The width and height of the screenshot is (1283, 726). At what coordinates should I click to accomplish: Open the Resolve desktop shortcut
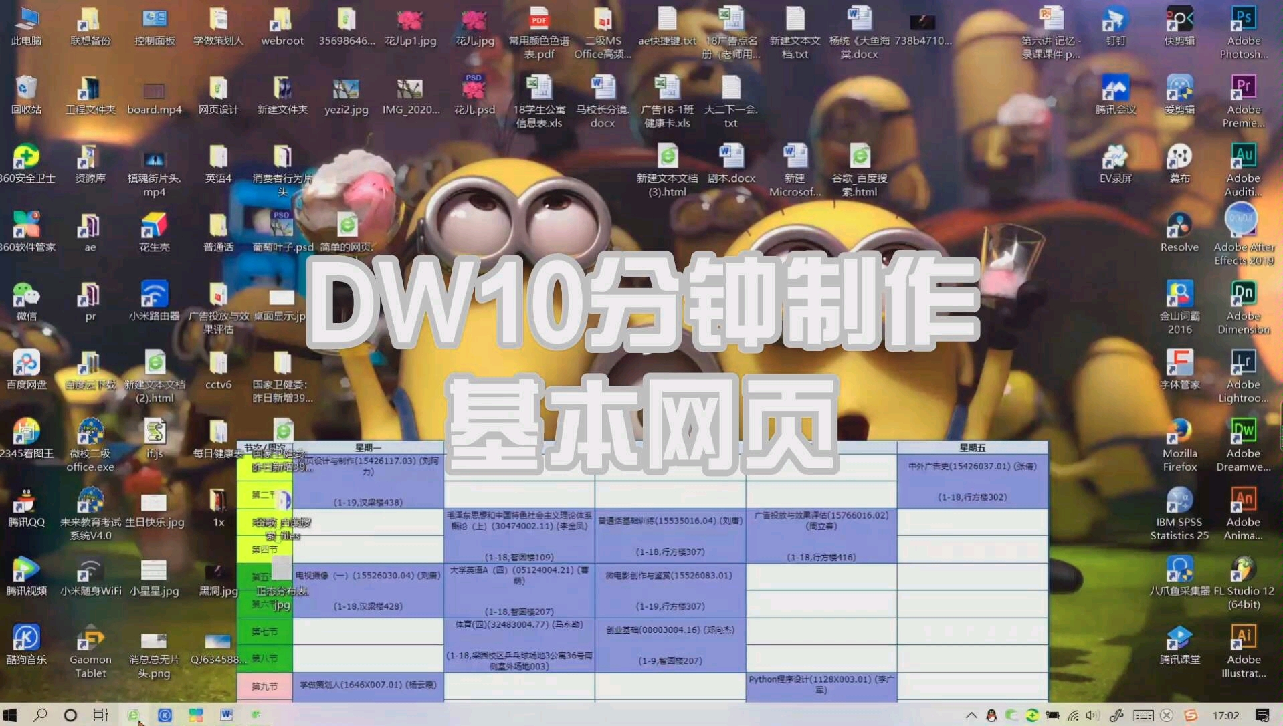[1179, 233]
